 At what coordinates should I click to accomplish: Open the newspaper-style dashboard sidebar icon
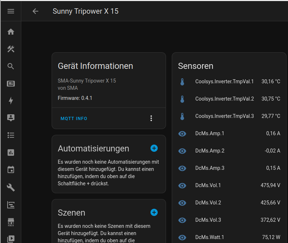[11, 84]
